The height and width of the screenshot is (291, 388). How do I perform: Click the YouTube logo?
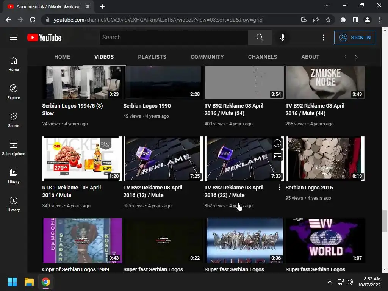pos(44,38)
